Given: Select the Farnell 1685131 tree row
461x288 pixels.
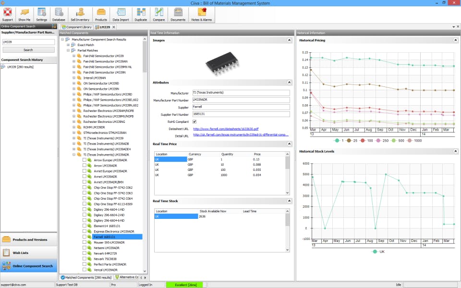Looking at the screenshot, I should pyautogui.click(x=117, y=237).
